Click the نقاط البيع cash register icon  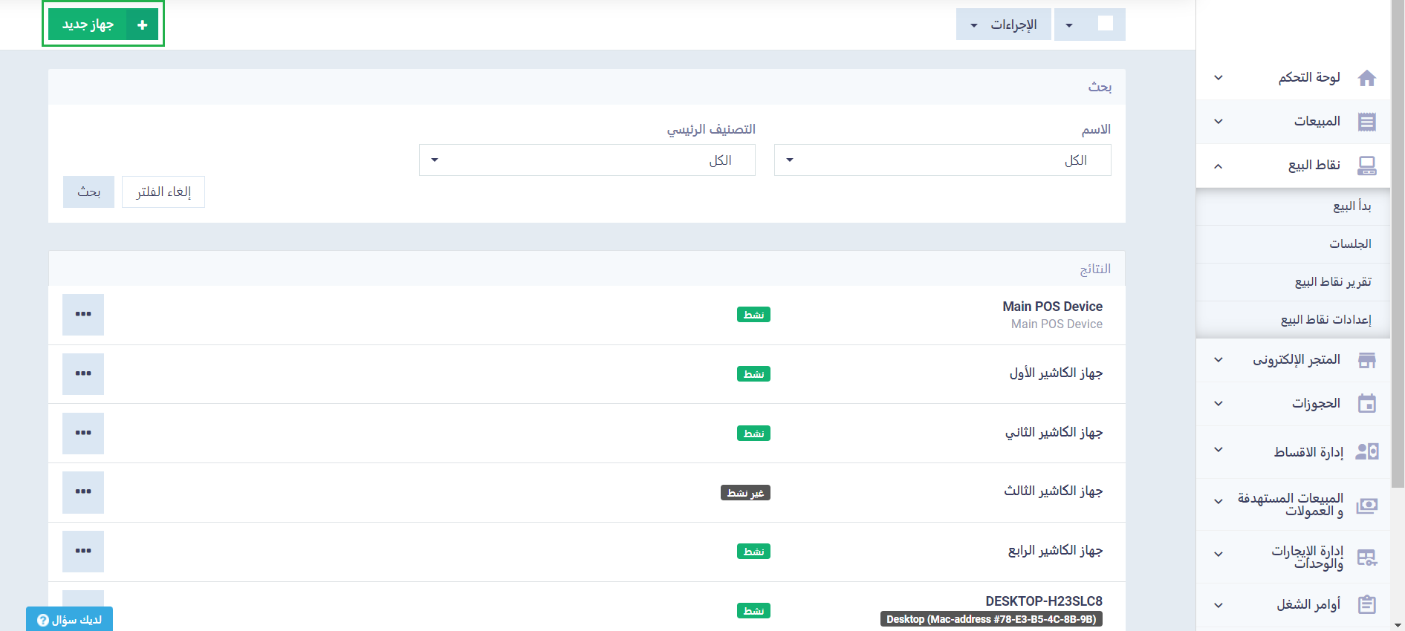tap(1366, 166)
